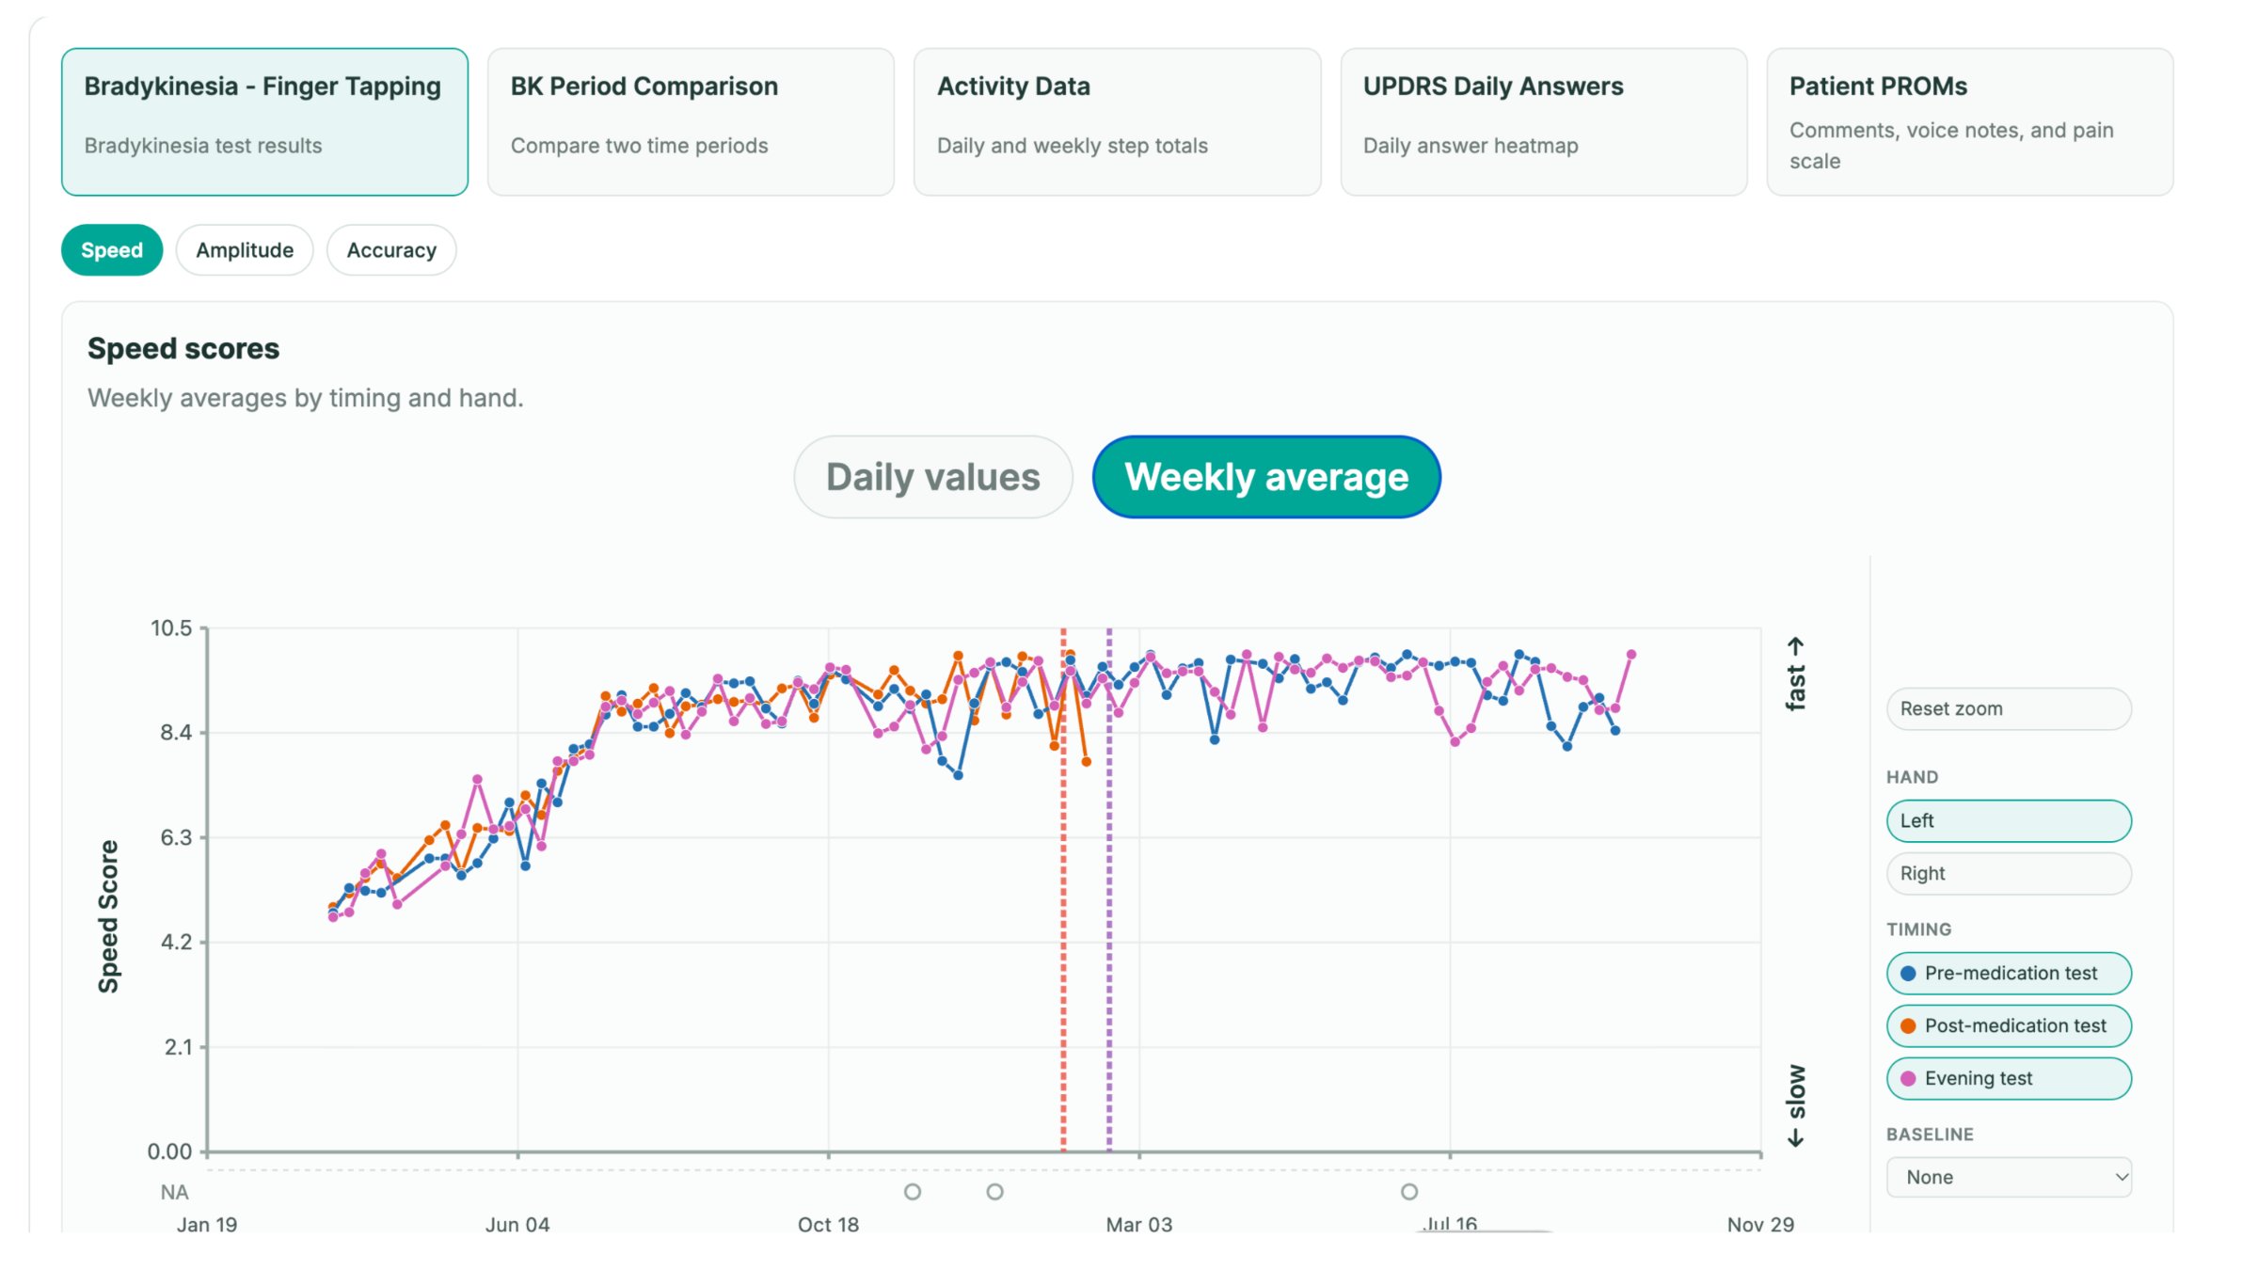Open the Baseline dropdown set to None

[x=2009, y=1178]
